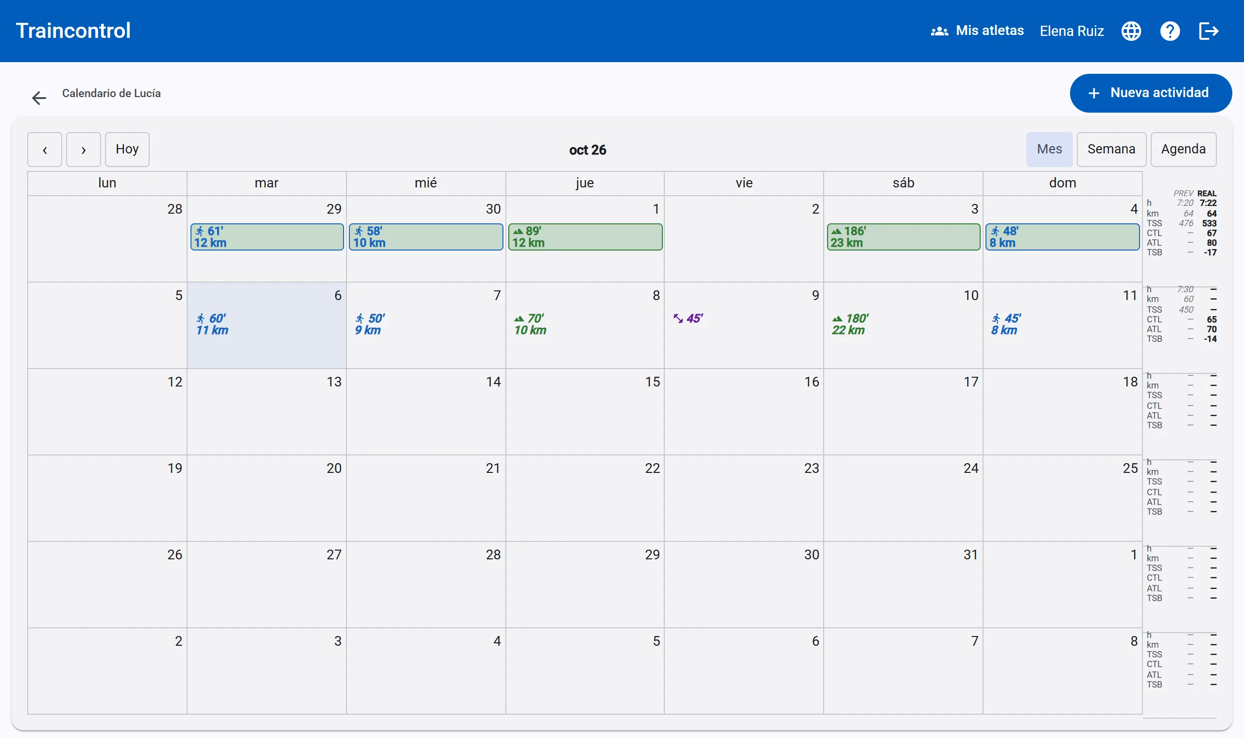This screenshot has width=1244, height=738.
Task: Switch to Semana view
Action: pos(1111,149)
